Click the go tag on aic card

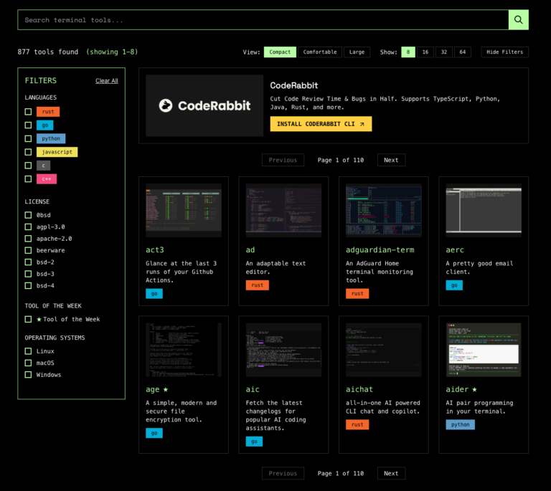(254, 442)
